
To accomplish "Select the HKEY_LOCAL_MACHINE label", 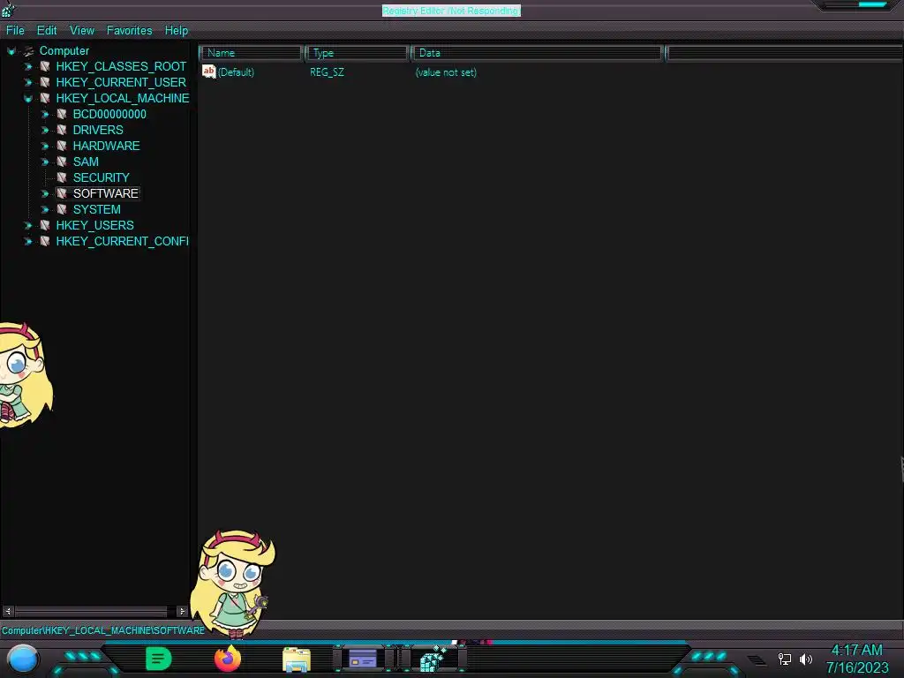I will click(122, 98).
